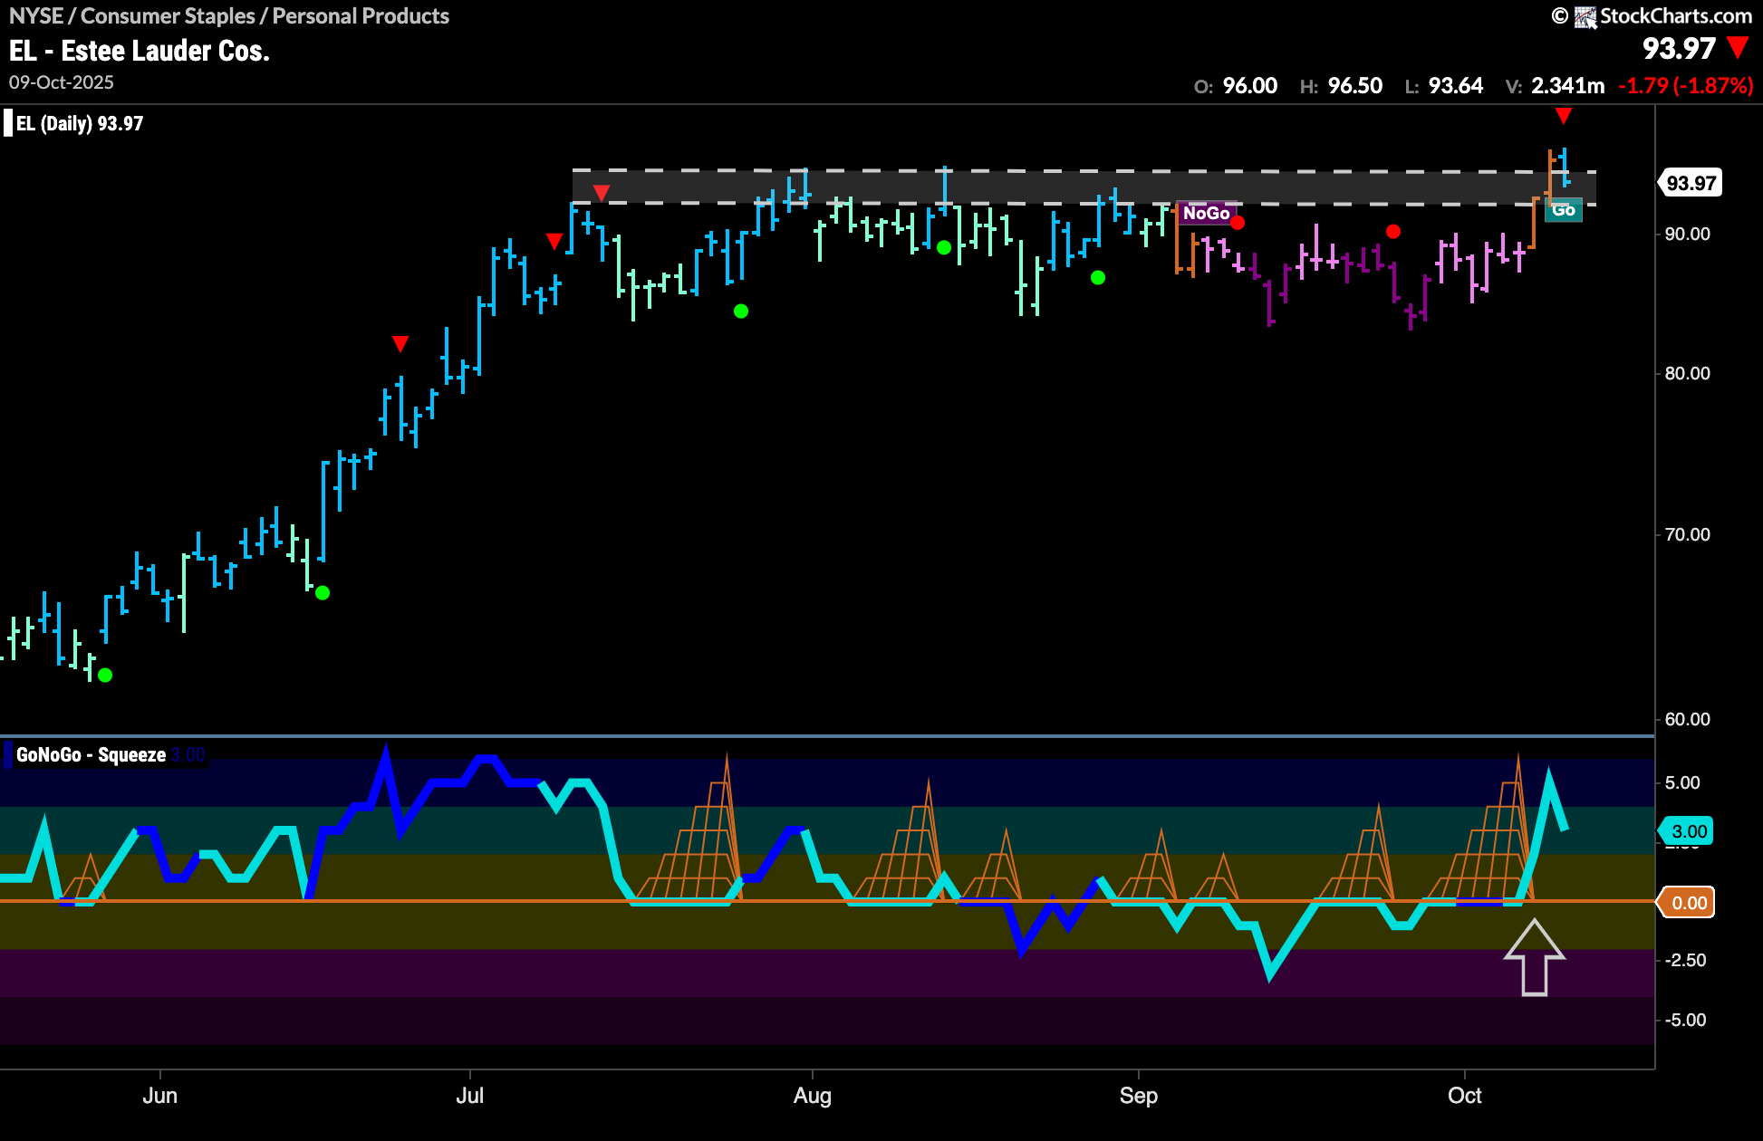Screen dimensions: 1763x1141
Task: Click the StockCharts.com logo icon
Action: pyautogui.click(x=1586, y=15)
